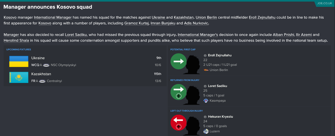Image resolution: width=335 pixels, height=136 pixels.
Task: Click the info icon beside Loret Sadiku
Action: [205, 86]
